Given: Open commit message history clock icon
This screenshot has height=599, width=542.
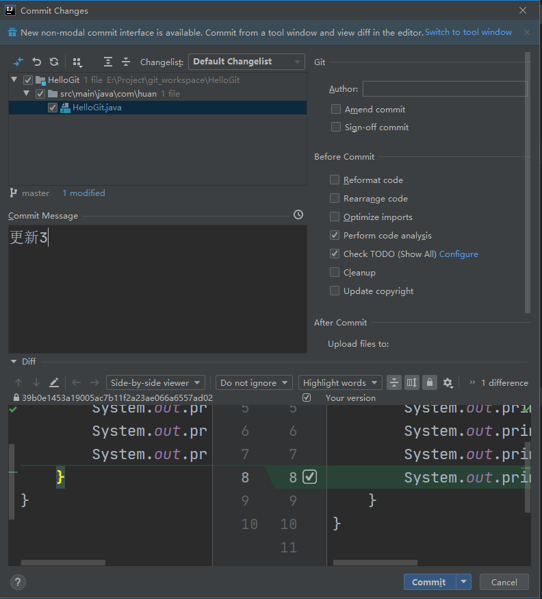Looking at the screenshot, I should pos(298,215).
